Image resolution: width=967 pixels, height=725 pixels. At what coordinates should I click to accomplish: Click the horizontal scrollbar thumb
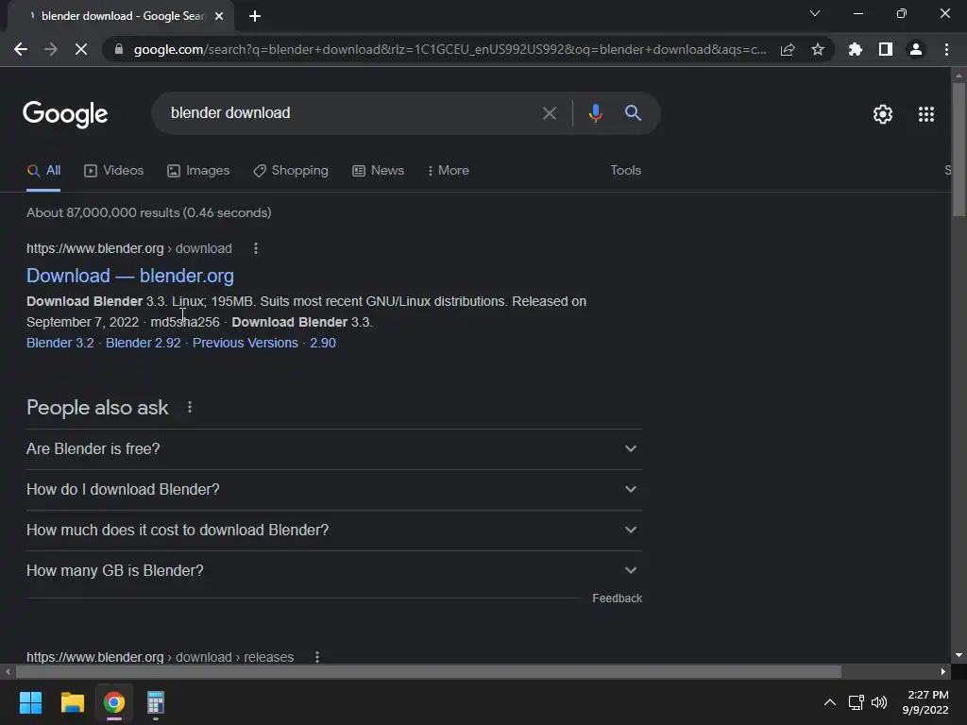tap(428, 671)
